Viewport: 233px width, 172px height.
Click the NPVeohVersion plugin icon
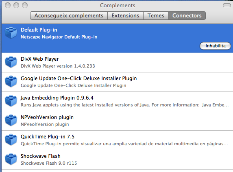tap(11, 120)
